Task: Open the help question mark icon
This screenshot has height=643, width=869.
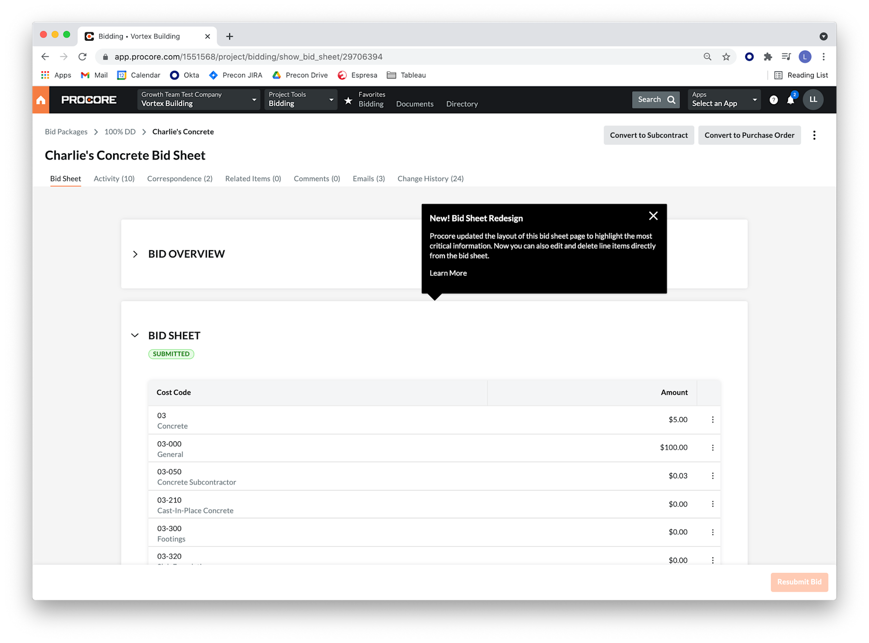Action: 774,100
